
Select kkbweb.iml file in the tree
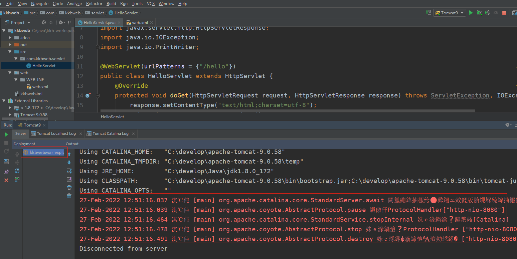(x=28, y=94)
